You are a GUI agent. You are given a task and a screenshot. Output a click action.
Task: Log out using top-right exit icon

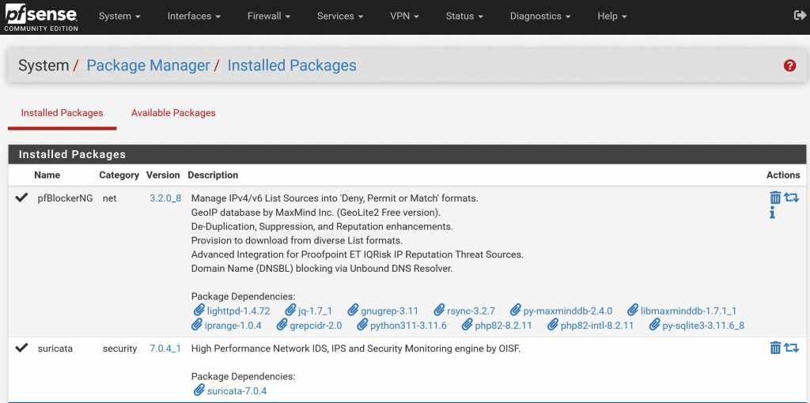point(799,16)
